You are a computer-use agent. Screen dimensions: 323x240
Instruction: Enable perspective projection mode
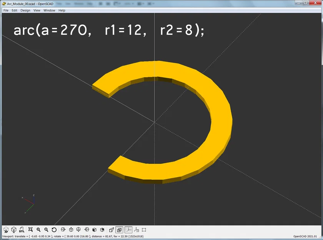click(112, 230)
